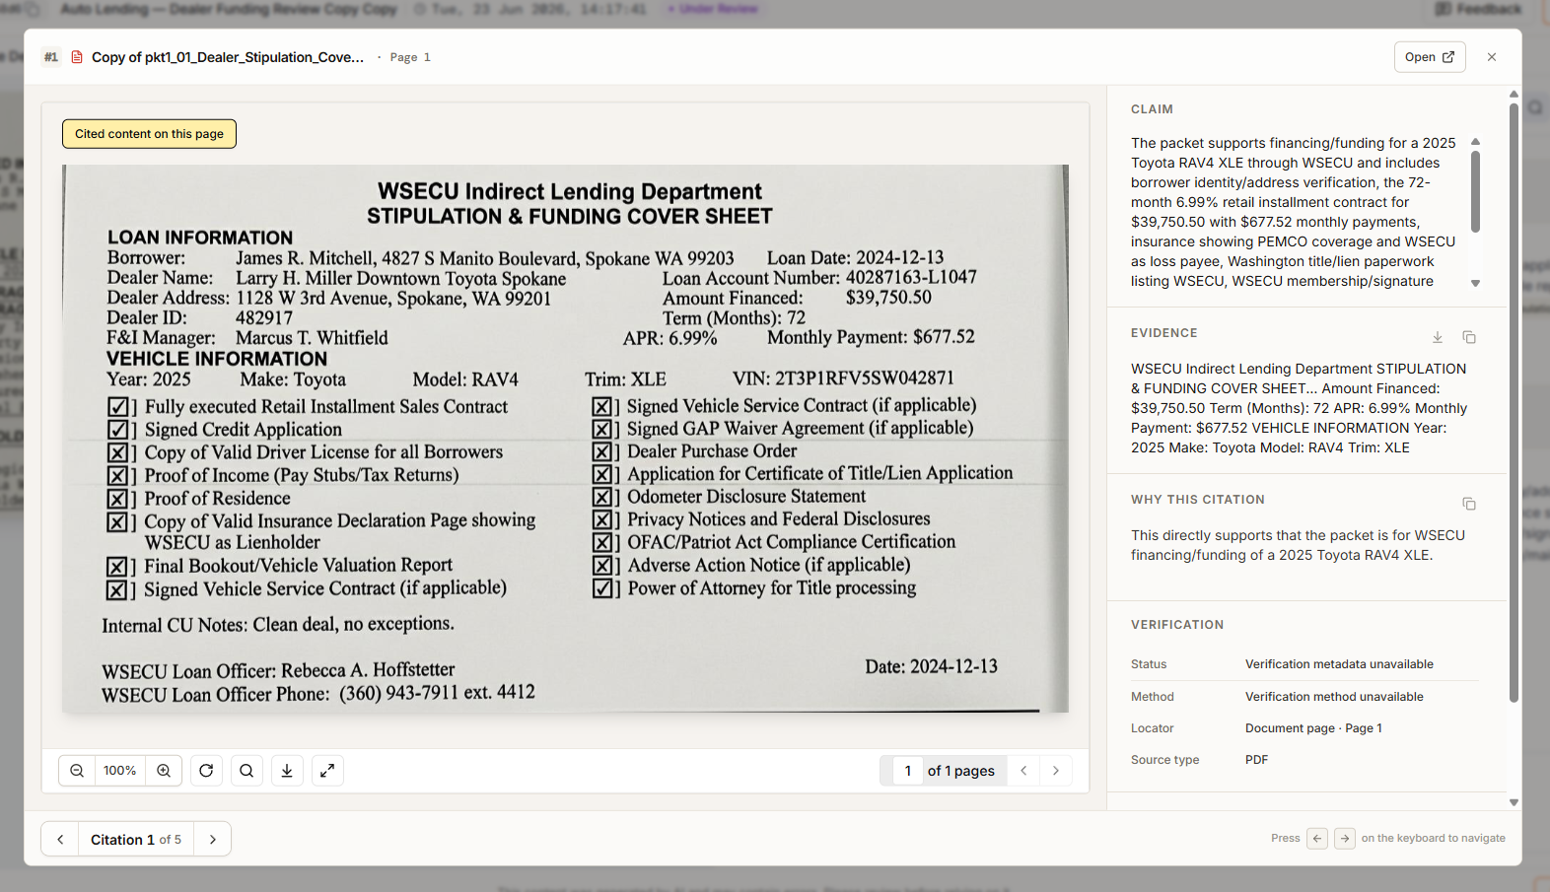Click the OFAC/Patriot Act Compliance Certification checkbox
Viewport: 1550px width, 892px height.
[x=602, y=543]
